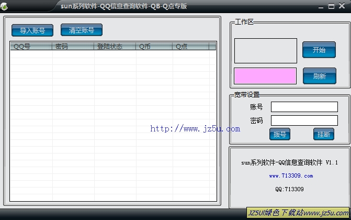Click the app icon in the title bar
Screen dimensions: 351x220
[5, 6]
